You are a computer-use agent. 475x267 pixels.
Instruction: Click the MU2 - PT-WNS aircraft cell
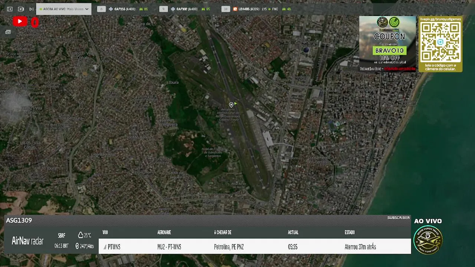(x=169, y=247)
